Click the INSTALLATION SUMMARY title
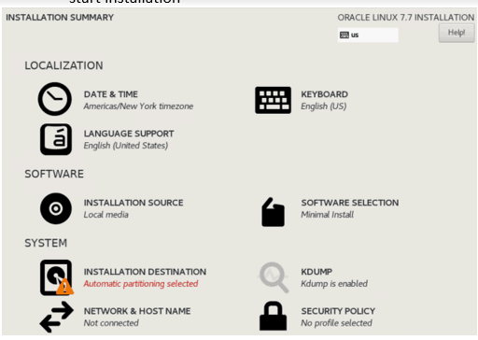This screenshot has height=340, width=478. coord(60,18)
